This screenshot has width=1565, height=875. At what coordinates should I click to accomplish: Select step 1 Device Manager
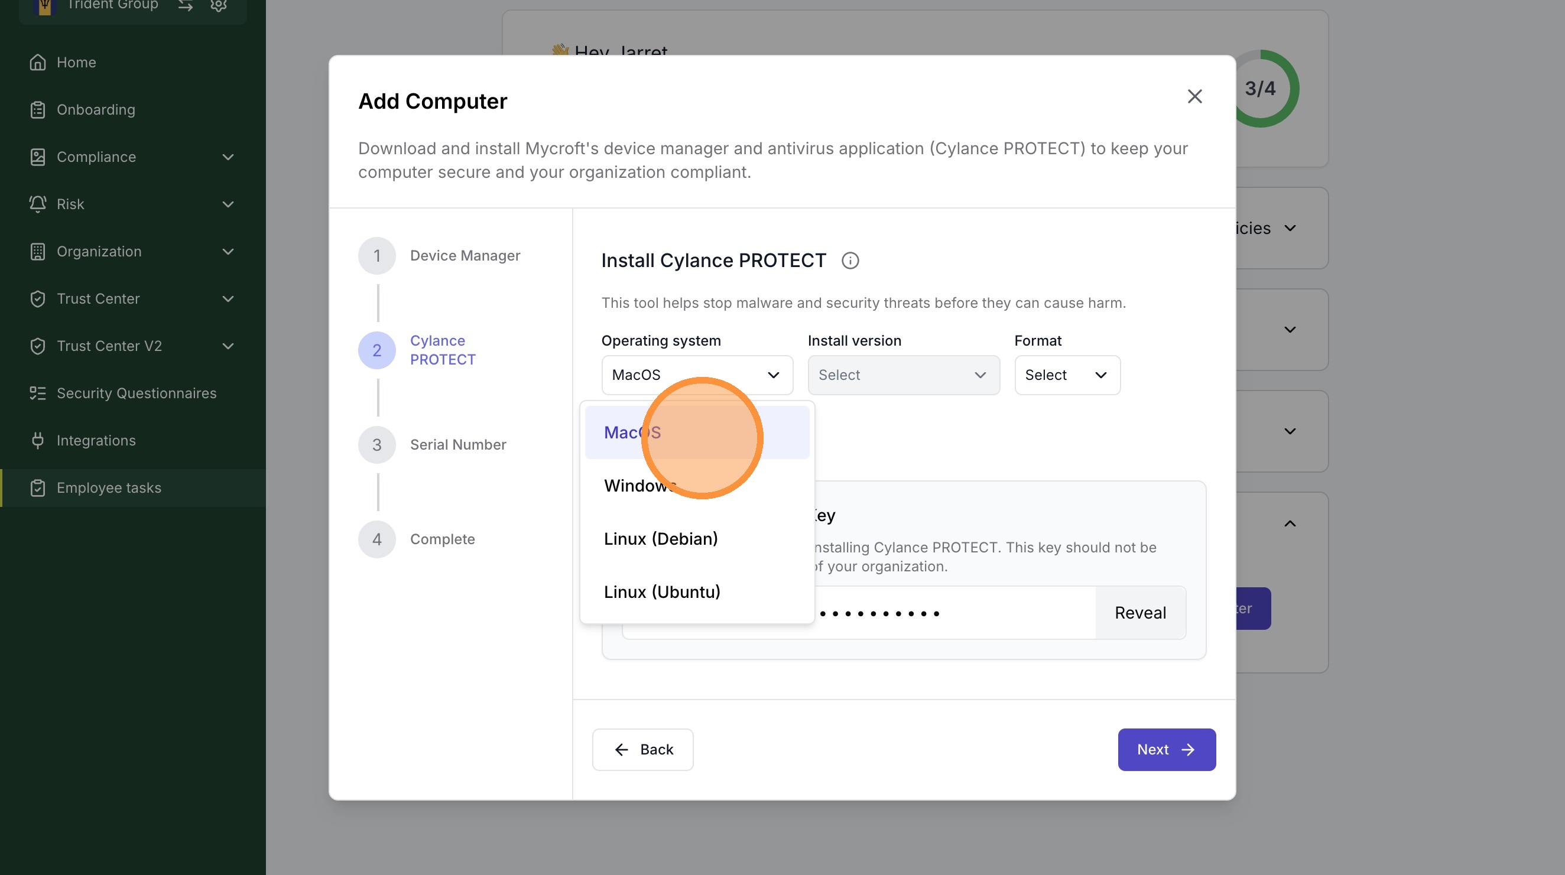tap(439, 256)
